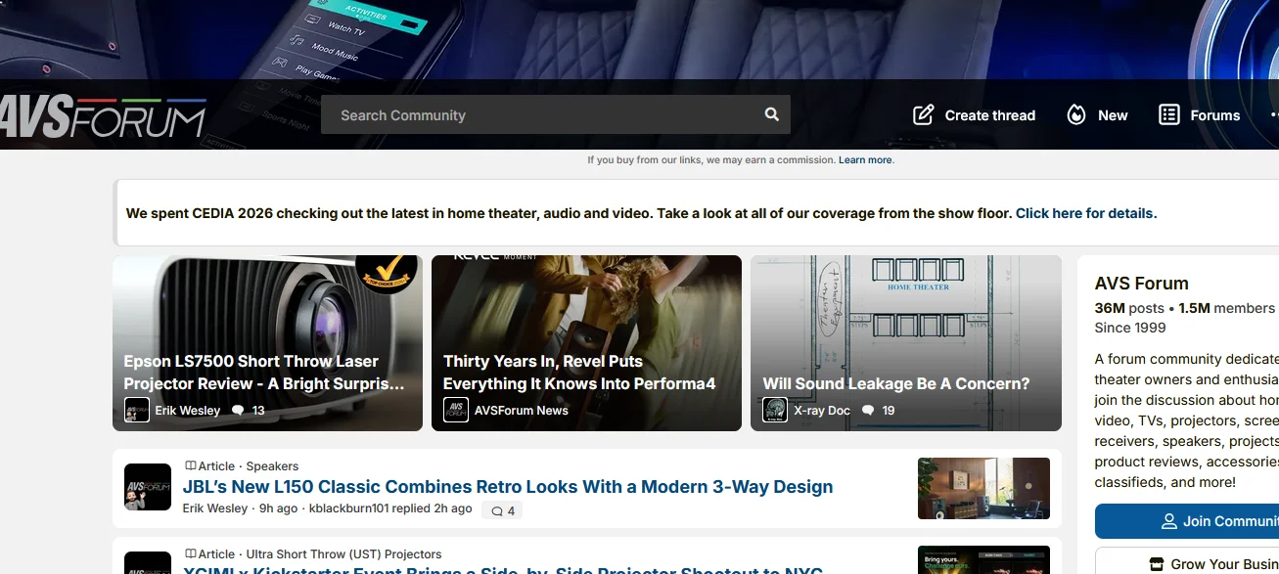Screen dimensions: 1279x574
Task: Open the 'Learn more' commission link
Action: [866, 160]
